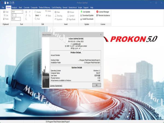
Task: Switch to the Composite ribbon tab
Action: tap(34, 8)
